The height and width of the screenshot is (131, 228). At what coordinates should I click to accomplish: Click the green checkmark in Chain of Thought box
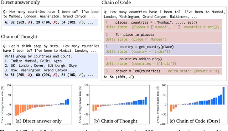click(80, 75)
